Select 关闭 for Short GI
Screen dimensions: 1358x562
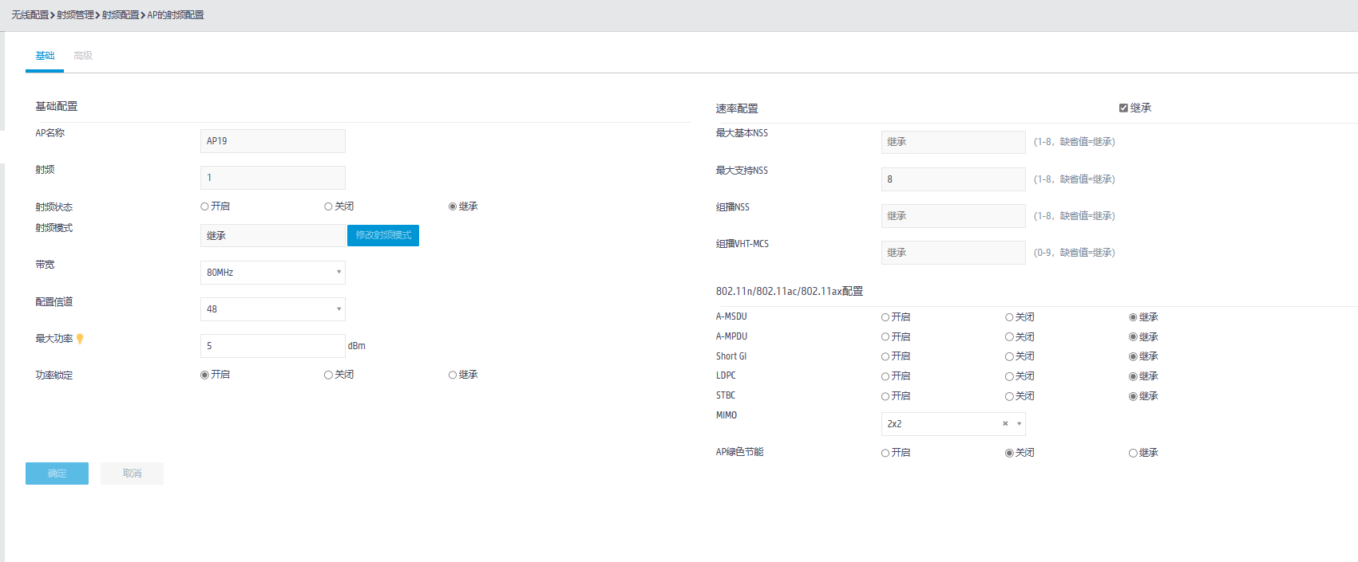coord(1009,356)
